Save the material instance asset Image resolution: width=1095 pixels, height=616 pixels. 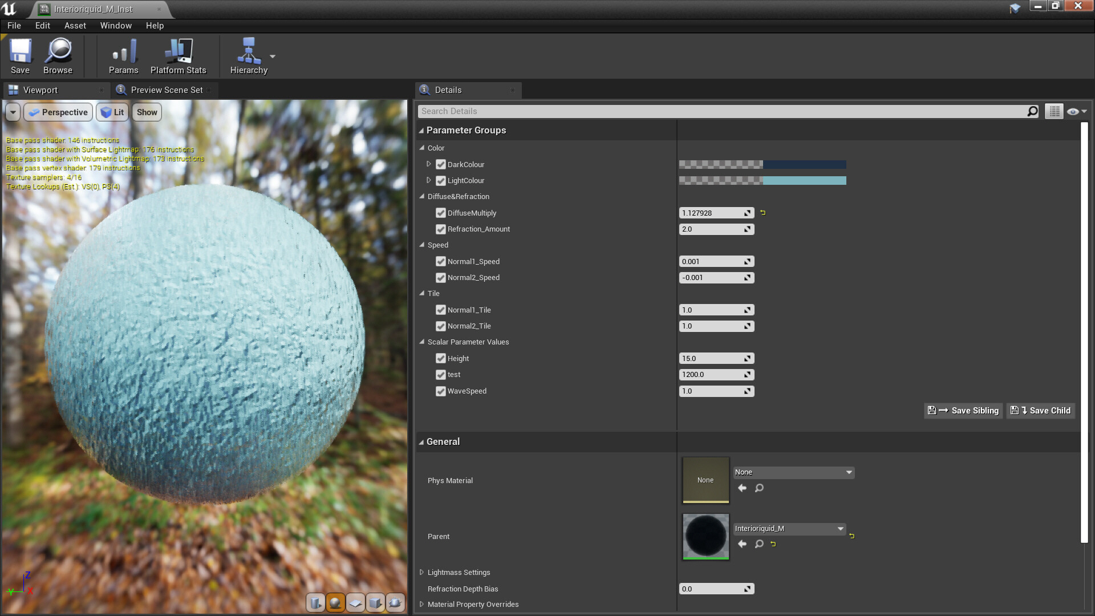pos(20,55)
